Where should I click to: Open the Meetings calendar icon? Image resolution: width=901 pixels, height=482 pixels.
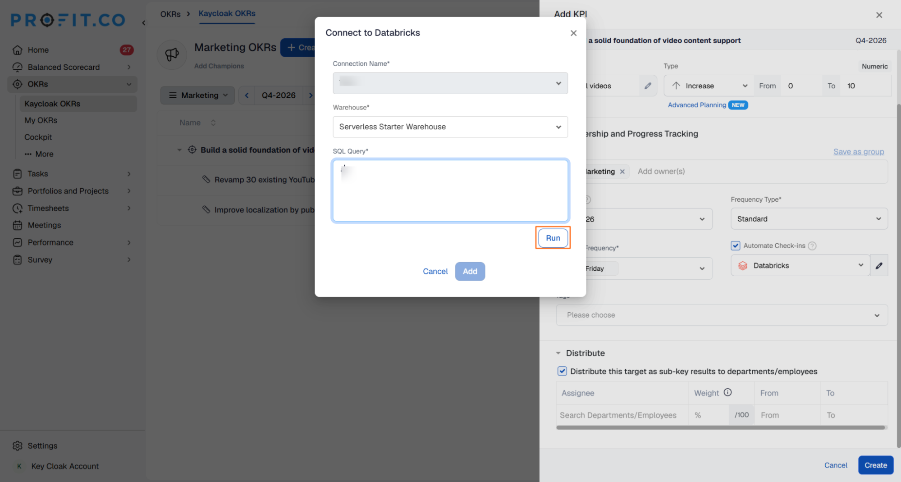(18, 225)
